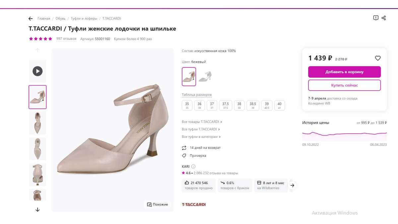Open the report problem icon
This screenshot has width=398, height=224.
click(x=376, y=18)
